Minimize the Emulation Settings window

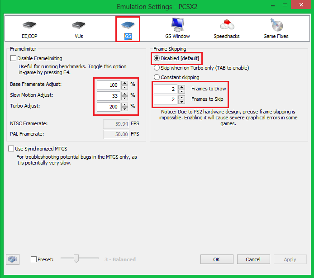[272, 5]
